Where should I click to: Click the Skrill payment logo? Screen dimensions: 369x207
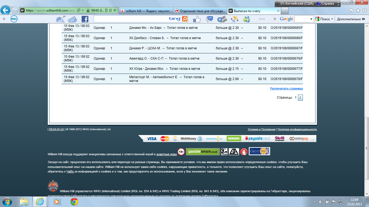(x=279, y=139)
